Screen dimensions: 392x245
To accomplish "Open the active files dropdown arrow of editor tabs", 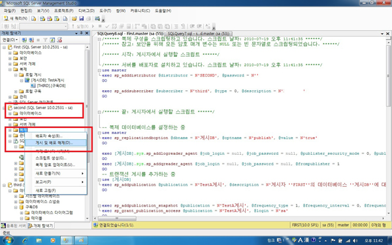I will pyautogui.click(x=382, y=33).
